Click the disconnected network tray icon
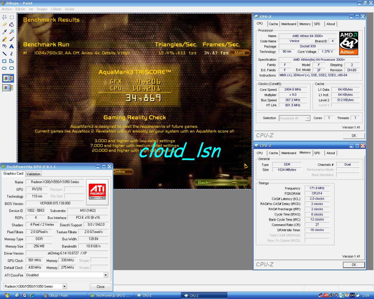 click(321, 295)
